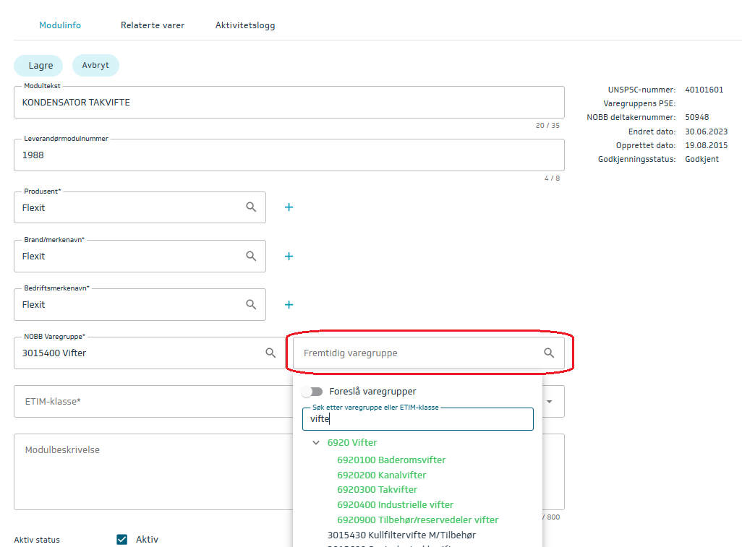
Task: Click search icon in Fremtidig varegruppe field
Action: pyautogui.click(x=549, y=353)
